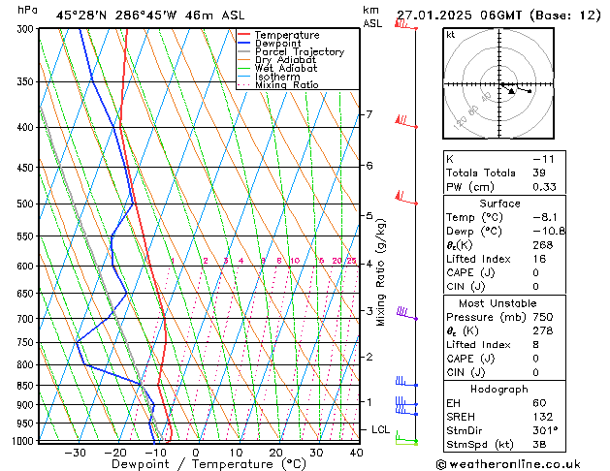This screenshot has height=471, width=610.
Task: Select the Wet Adiabat legend entry
Action: (x=277, y=69)
